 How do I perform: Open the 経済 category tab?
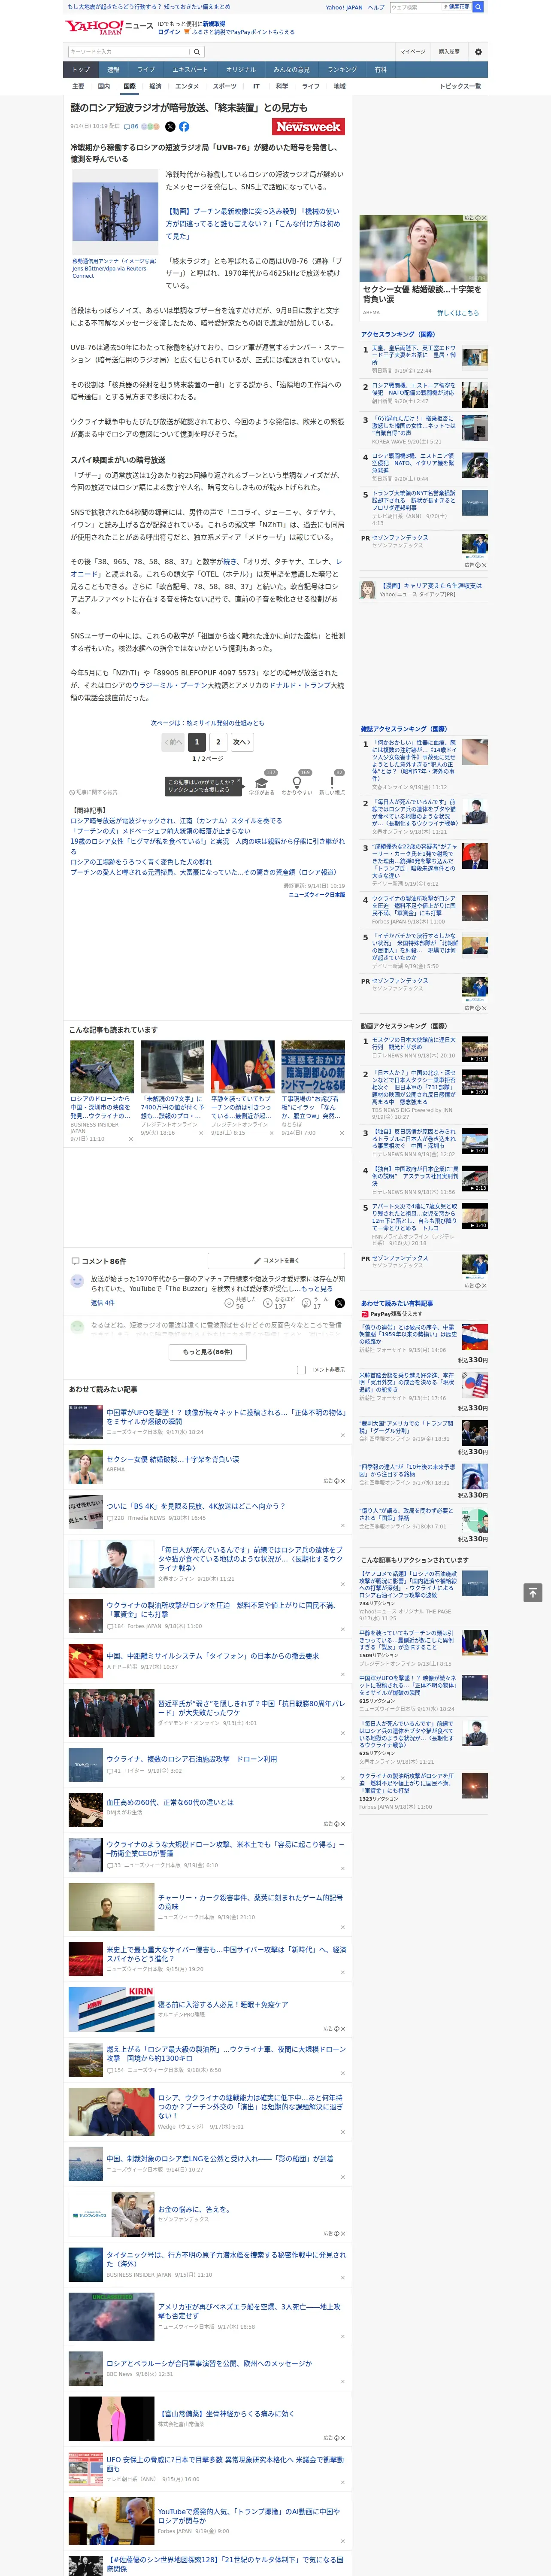(155, 86)
